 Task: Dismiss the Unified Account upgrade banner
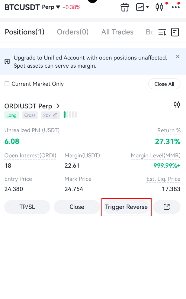[178, 56]
